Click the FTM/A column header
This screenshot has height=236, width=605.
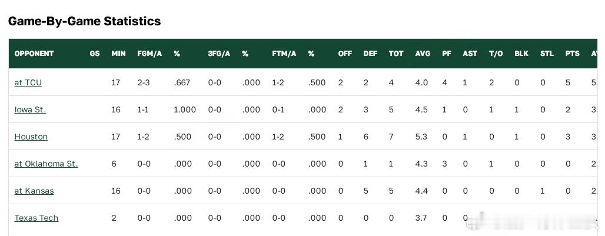(x=284, y=54)
